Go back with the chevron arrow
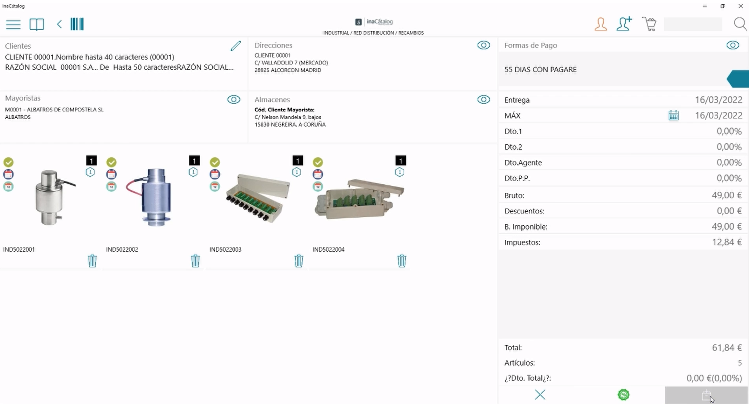This screenshot has width=749, height=404. [x=59, y=24]
